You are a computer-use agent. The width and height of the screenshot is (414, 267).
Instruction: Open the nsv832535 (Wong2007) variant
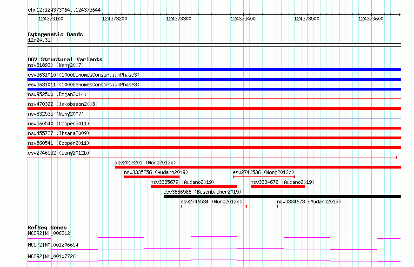click(x=56, y=114)
